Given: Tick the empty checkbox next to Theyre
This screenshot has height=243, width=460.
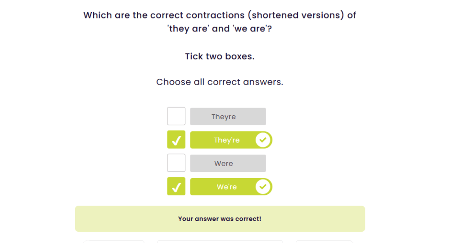Looking at the screenshot, I should 176,116.
